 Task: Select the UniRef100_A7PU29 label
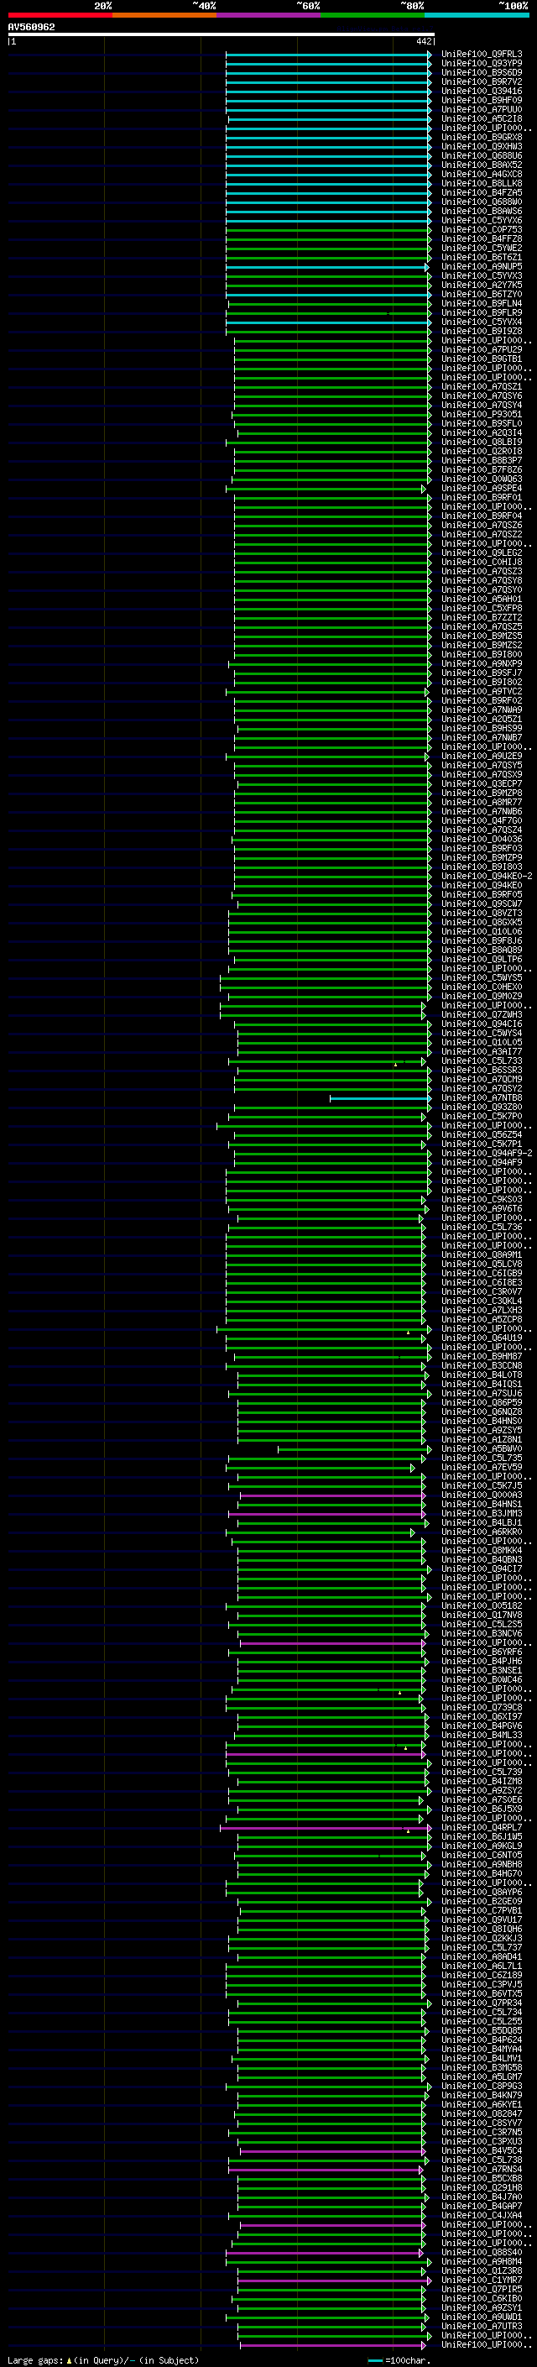(x=482, y=349)
